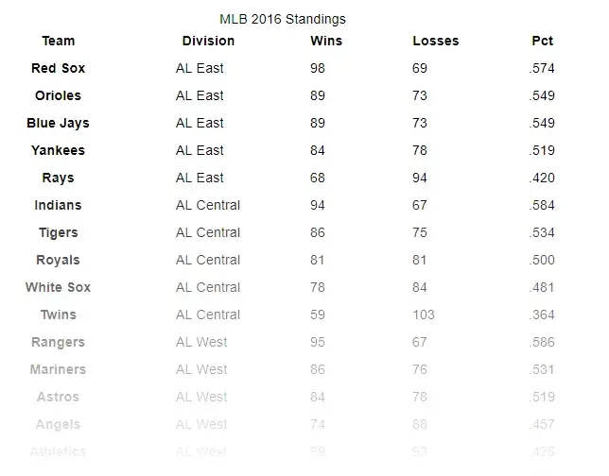Select the Twins losses value 103
Image resolution: width=609 pixels, height=476 pixels.
click(x=424, y=315)
